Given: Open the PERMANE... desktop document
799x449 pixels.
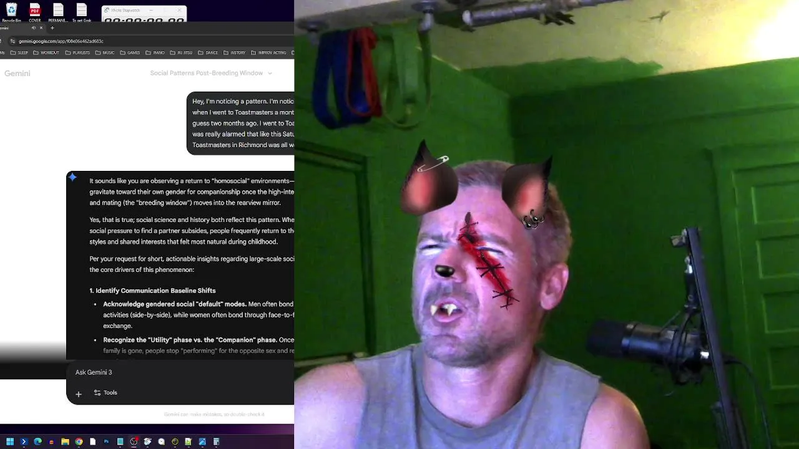Looking at the screenshot, I should point(58,12).
